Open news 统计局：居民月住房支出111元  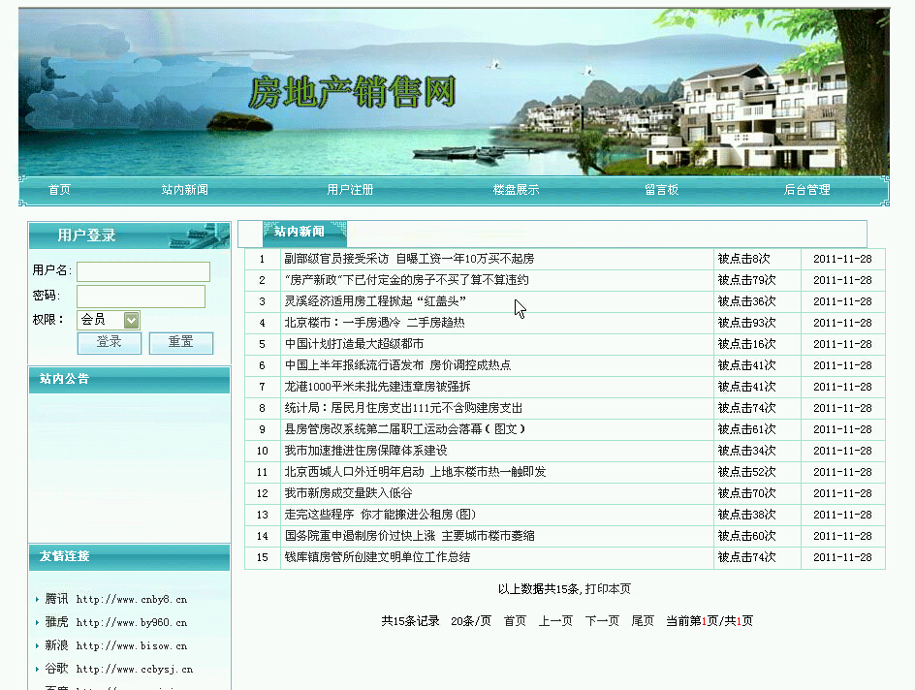(x=403, y=408)
